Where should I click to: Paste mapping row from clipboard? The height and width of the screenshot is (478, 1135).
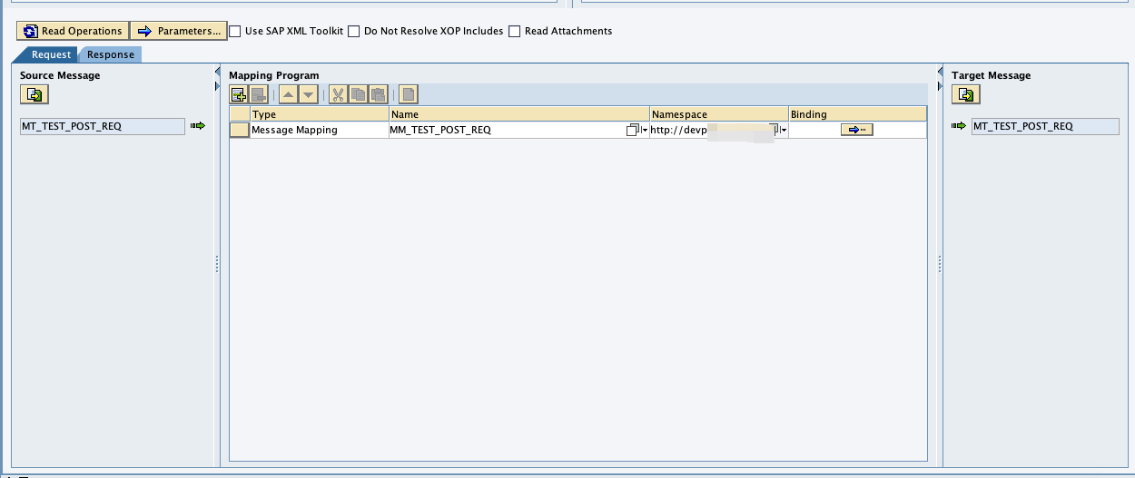[x=378, y=94]
